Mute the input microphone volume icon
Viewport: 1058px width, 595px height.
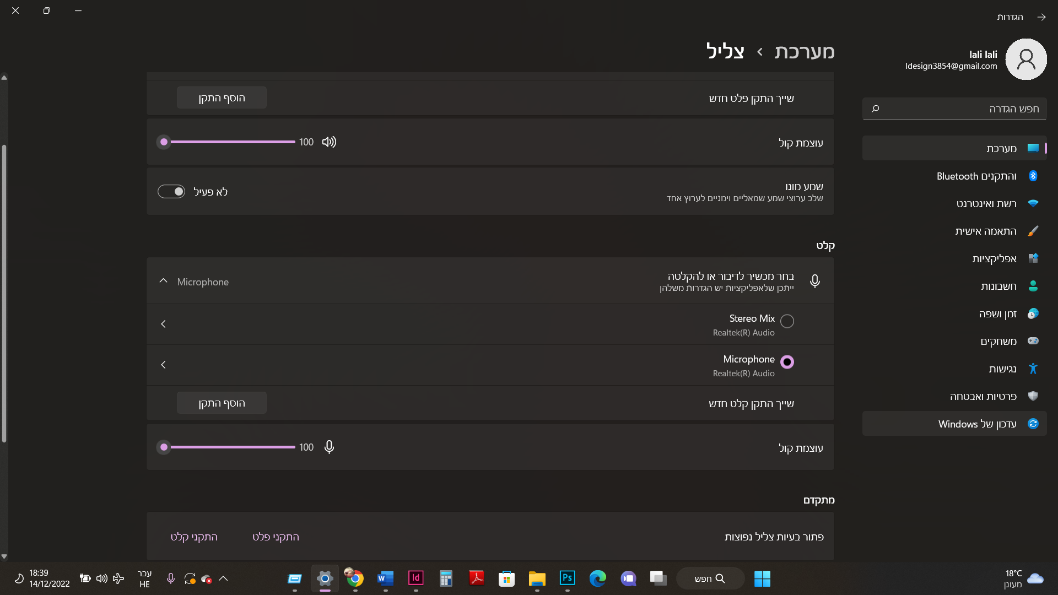(329, 447)
